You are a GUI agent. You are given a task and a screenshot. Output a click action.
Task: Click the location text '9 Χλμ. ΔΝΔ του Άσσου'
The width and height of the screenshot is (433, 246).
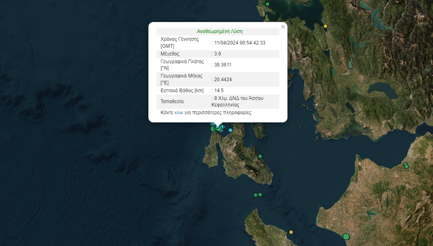(x=239, y=98)
